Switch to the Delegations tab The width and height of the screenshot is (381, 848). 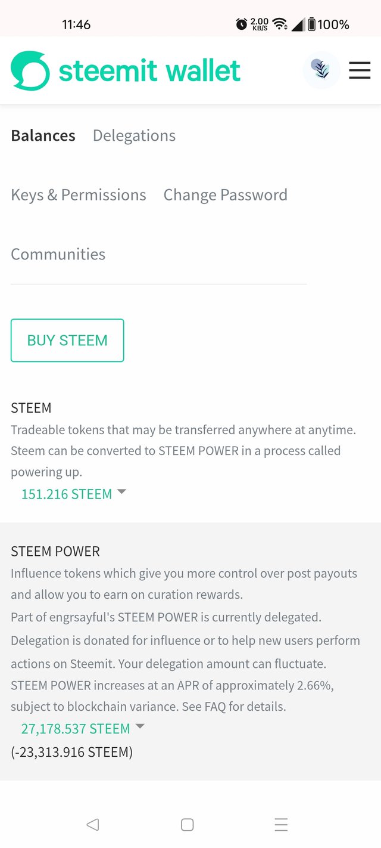134,136
